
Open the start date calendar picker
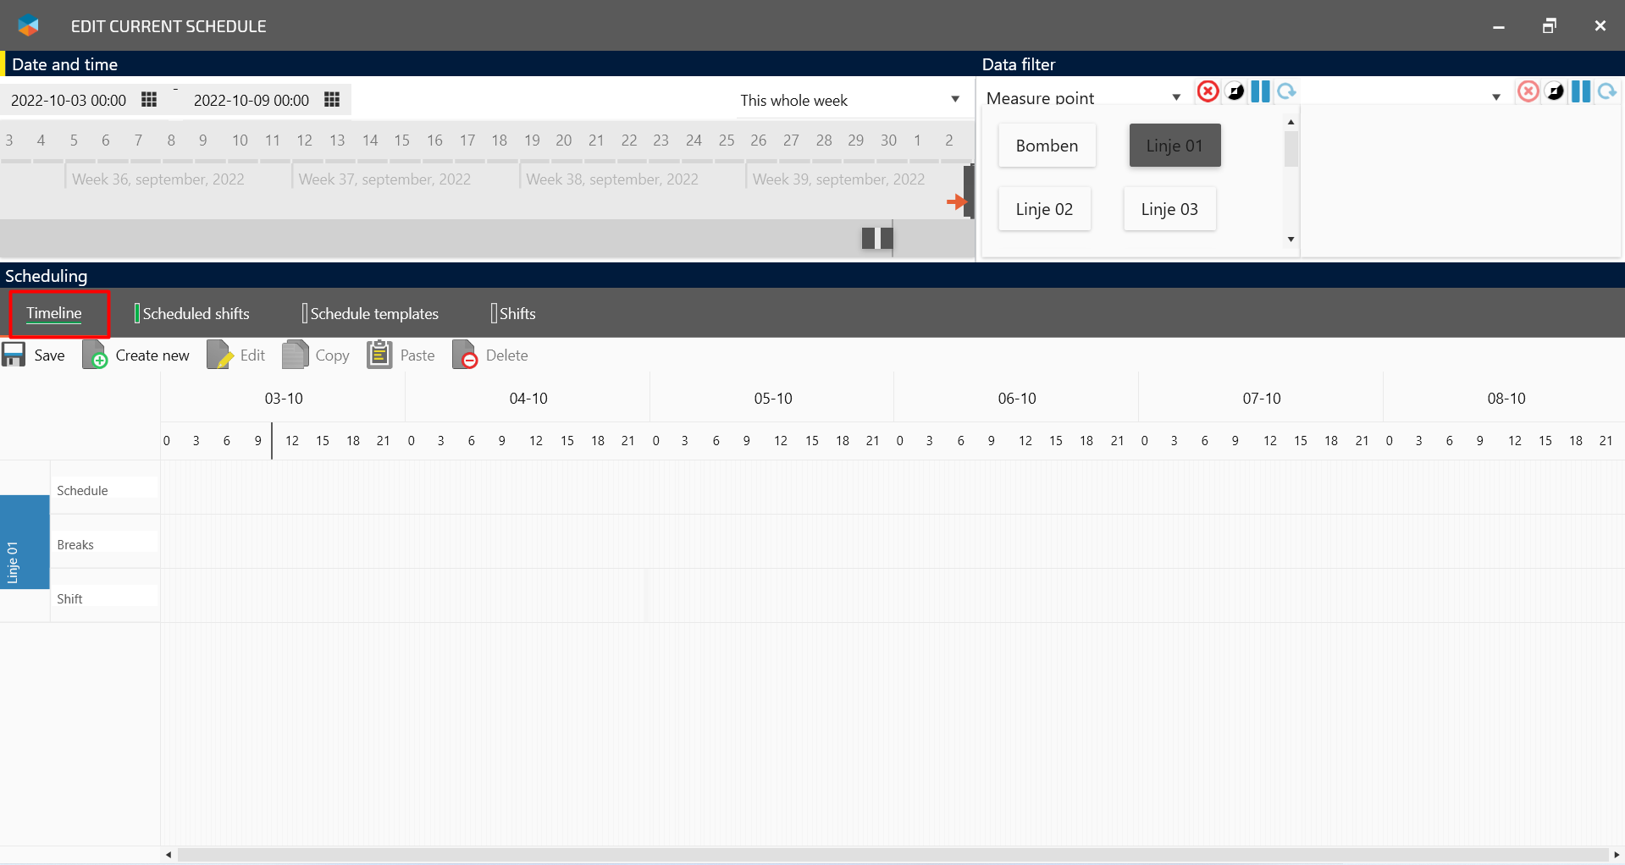[x=149, y=100]
